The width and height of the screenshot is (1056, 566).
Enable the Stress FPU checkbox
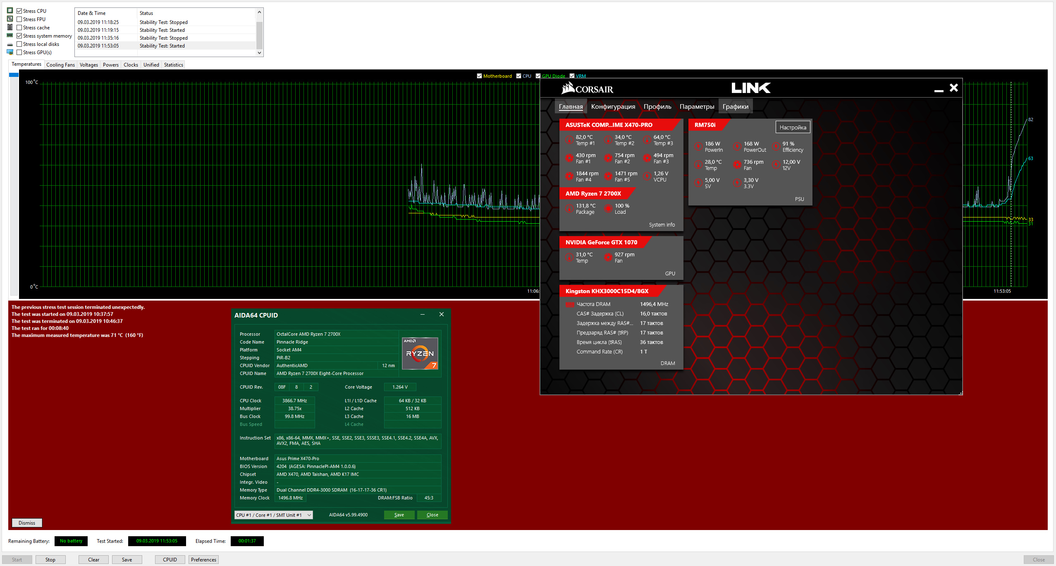coord(19,19)
